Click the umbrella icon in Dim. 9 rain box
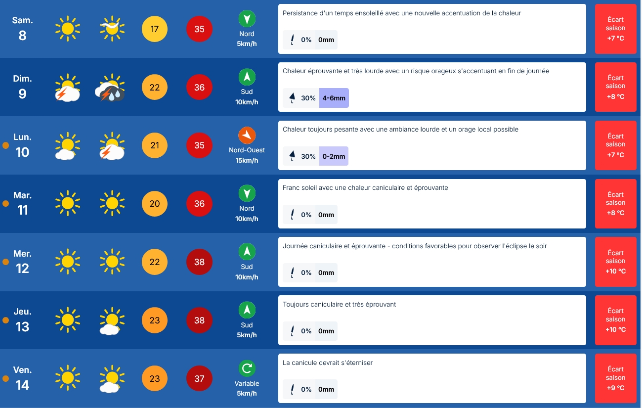This screenshot has height=408, width=642. [x=292, y=98]
